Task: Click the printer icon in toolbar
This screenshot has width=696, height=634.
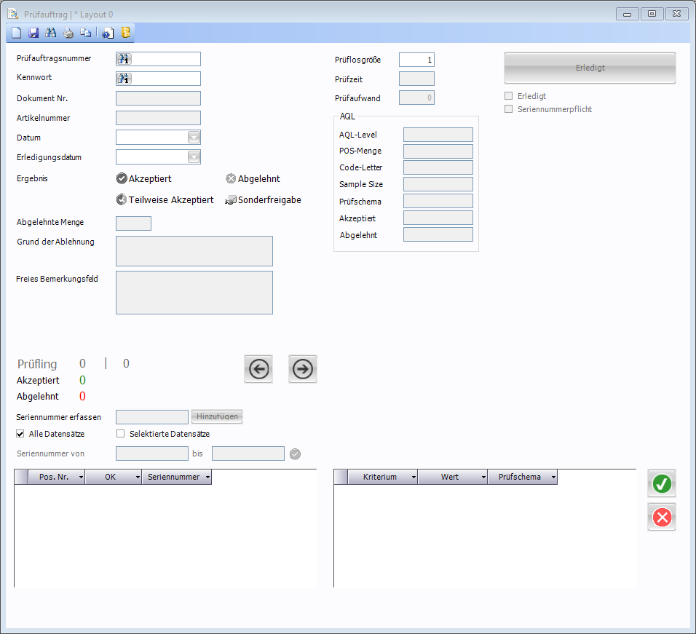Action: [68, 33]
